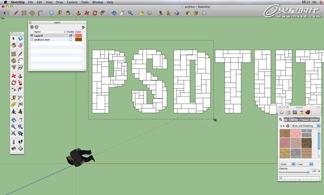Select the Walk footprints tool in toolbox

click(x=21, y=142)
